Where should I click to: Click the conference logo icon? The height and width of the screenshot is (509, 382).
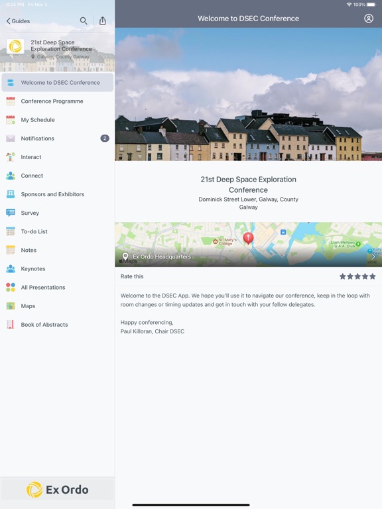coord(15,46)
